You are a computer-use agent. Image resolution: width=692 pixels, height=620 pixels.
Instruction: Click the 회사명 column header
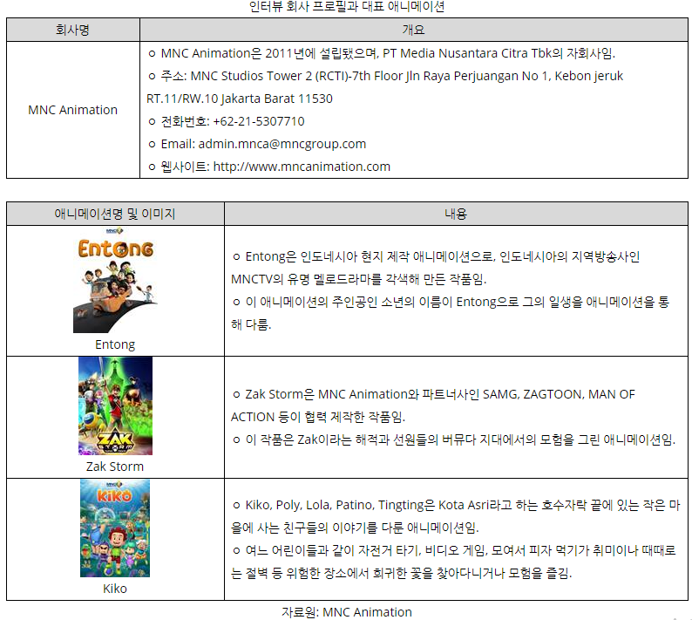73,30
